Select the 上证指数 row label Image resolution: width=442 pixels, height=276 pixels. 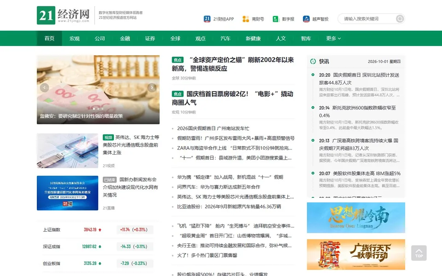pyautogui.click(x=52, y=230)
